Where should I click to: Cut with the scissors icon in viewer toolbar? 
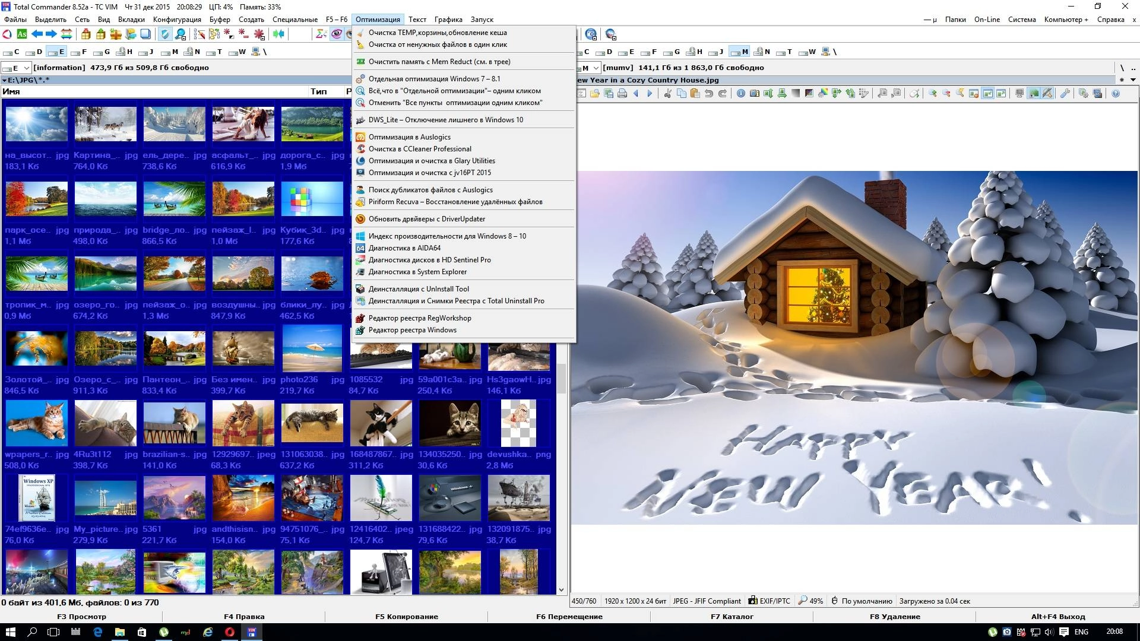(x=667, y=93)
